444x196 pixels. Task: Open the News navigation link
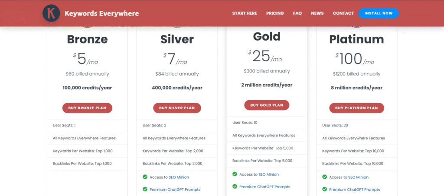[317, 13]
